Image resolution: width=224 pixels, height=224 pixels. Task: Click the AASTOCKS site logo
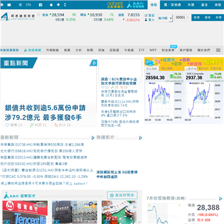point(17,17)
